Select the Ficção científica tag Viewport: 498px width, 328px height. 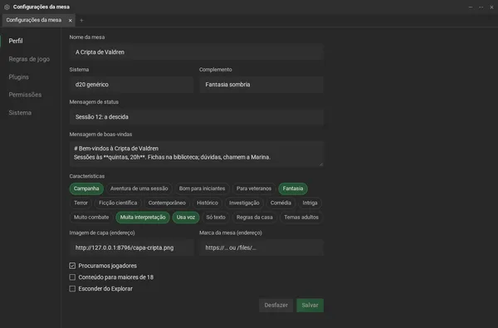(x=118, y=203)
